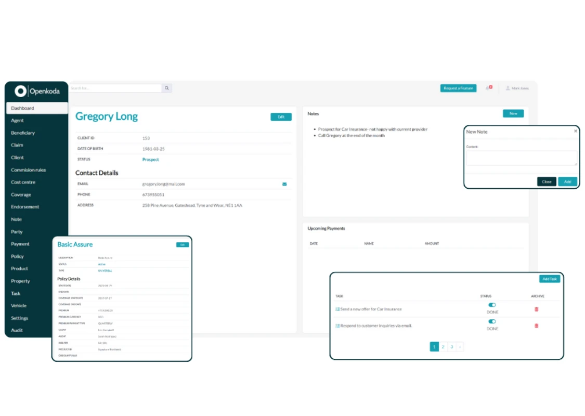The width and height of the screenshot is (585, 416).
Task: Open the Policy menu item in sidebar
Action: pyautogui.click(x=17, y=256)
